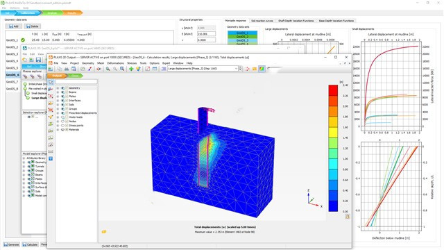Toggle the Geometry checkbox in Output model tree
The image size is (444, 250).
click(67, 88)
